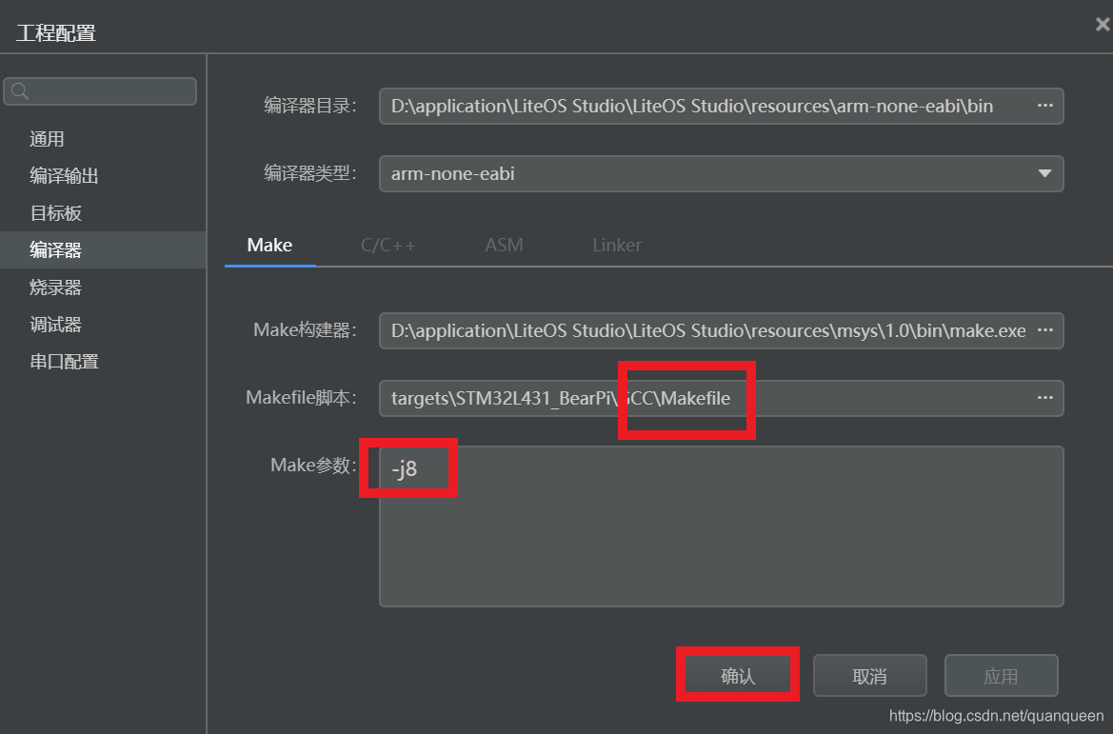Screen dimensions: 1113x734
Task: Switch to the Make tab
Action: (x=269, y=245)
